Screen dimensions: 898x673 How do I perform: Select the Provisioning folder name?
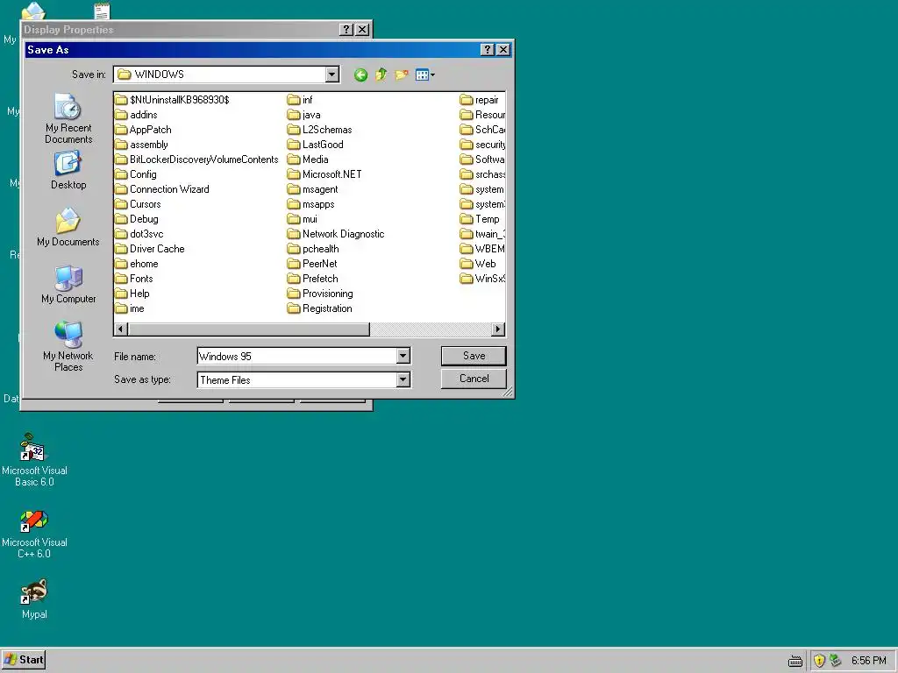tap(328, 293)
